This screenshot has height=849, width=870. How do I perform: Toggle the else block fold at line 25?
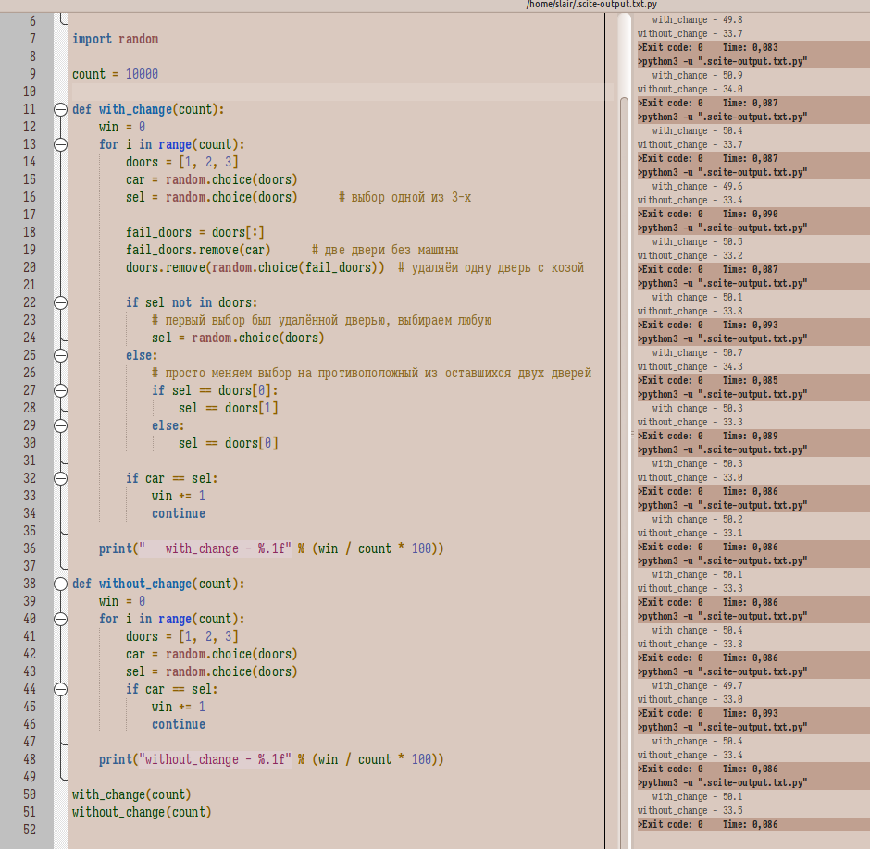(60, 355)
